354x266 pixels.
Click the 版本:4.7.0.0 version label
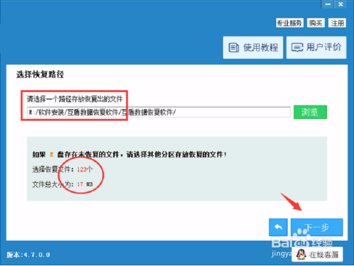point(28,254)
